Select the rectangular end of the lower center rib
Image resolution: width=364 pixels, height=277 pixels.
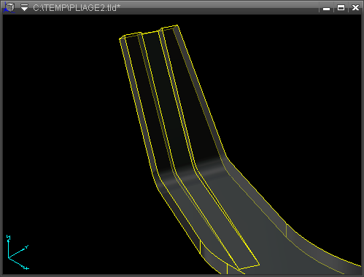pos(249,267)
